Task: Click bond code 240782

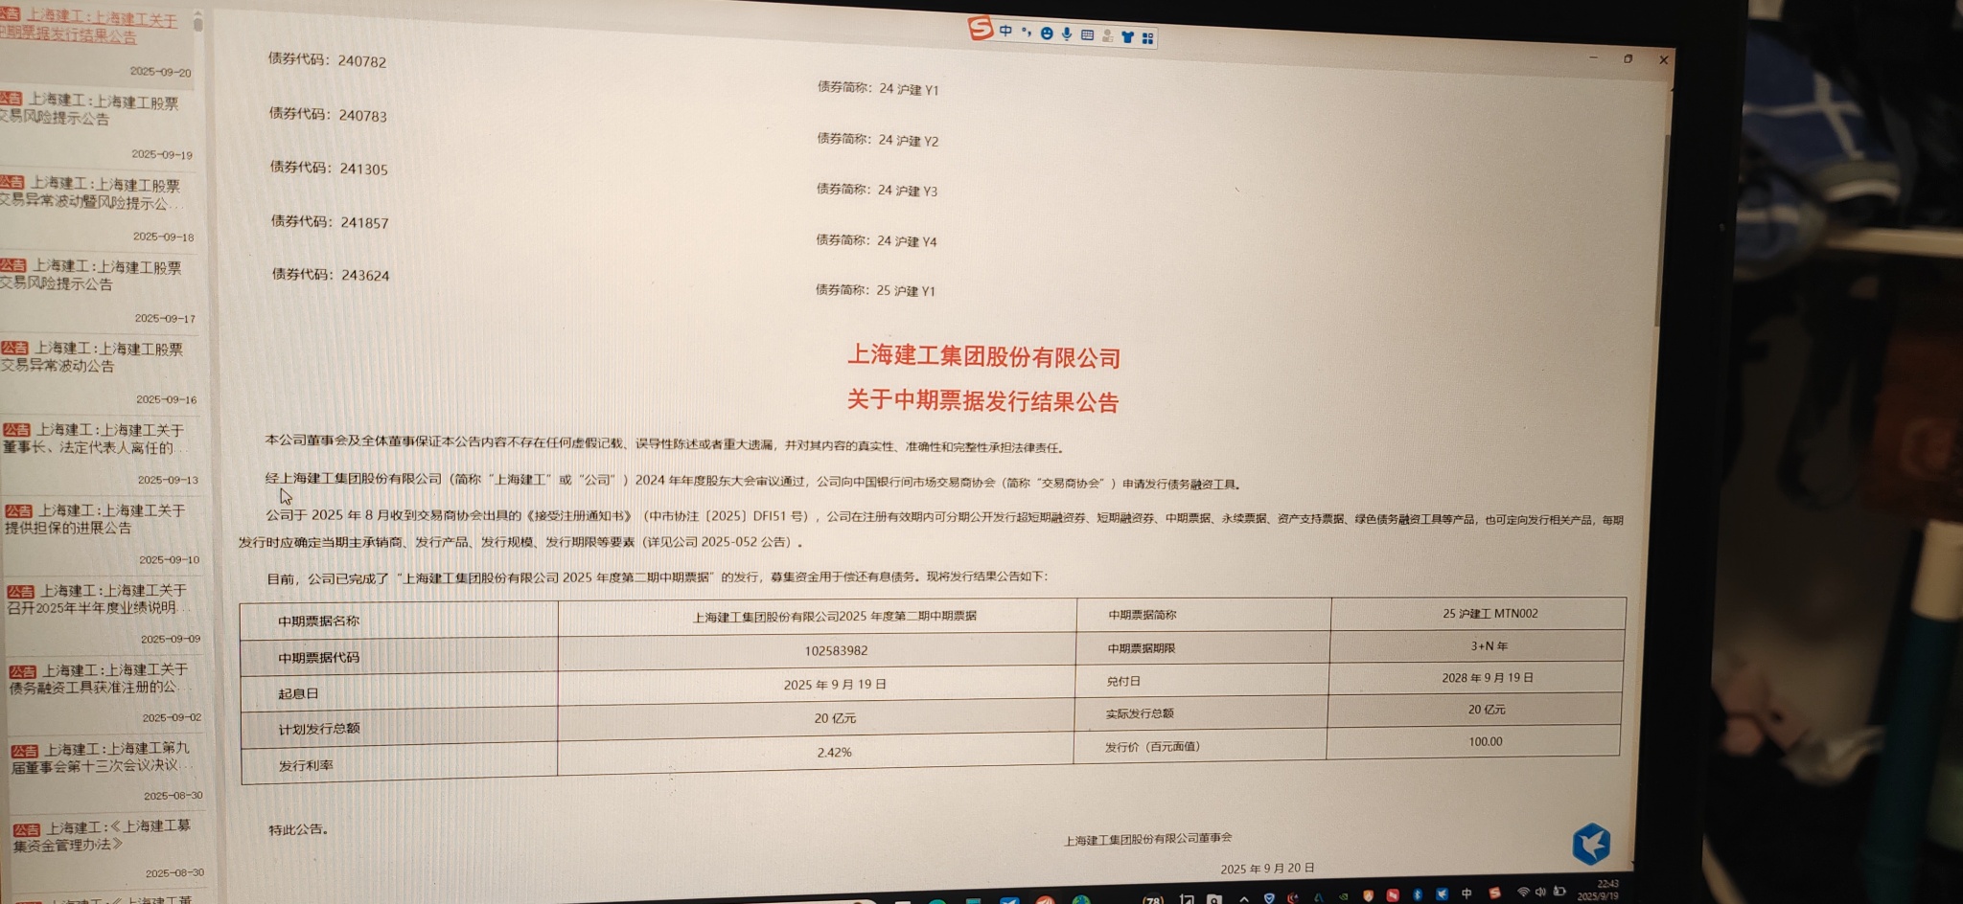Action: (361, 61)
